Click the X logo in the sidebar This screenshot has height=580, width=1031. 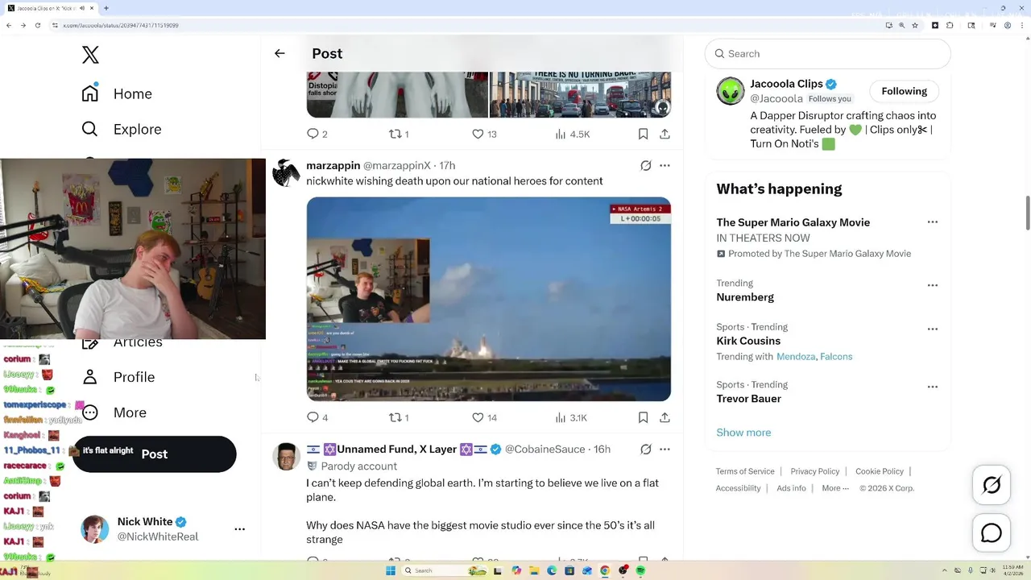tap(90, 55)
